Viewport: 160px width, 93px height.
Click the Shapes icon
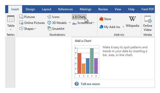(x=21, y=29)
